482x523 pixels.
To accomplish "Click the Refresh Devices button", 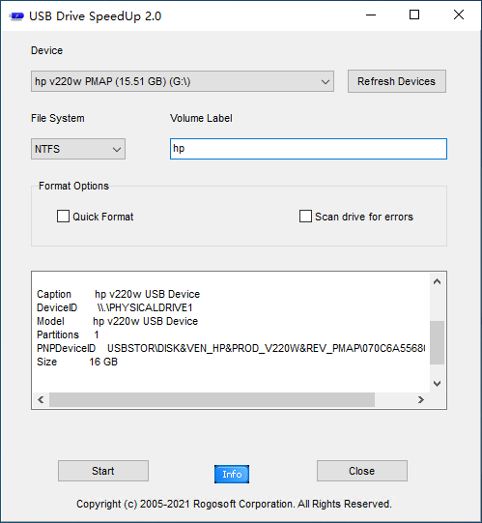I will [397, 81].
